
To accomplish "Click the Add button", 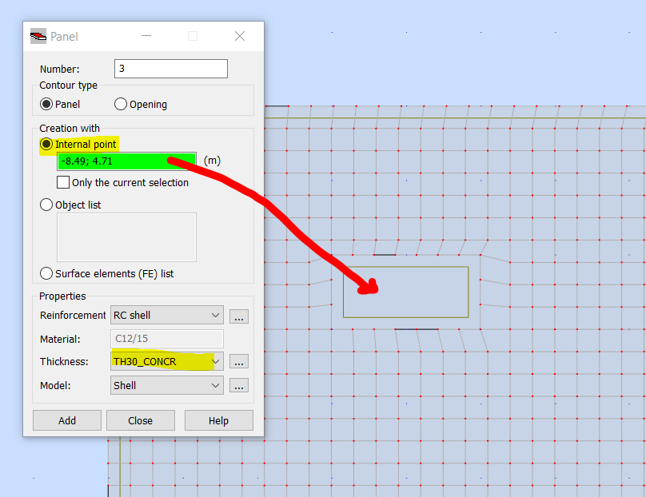I will [x=66, y=419].
